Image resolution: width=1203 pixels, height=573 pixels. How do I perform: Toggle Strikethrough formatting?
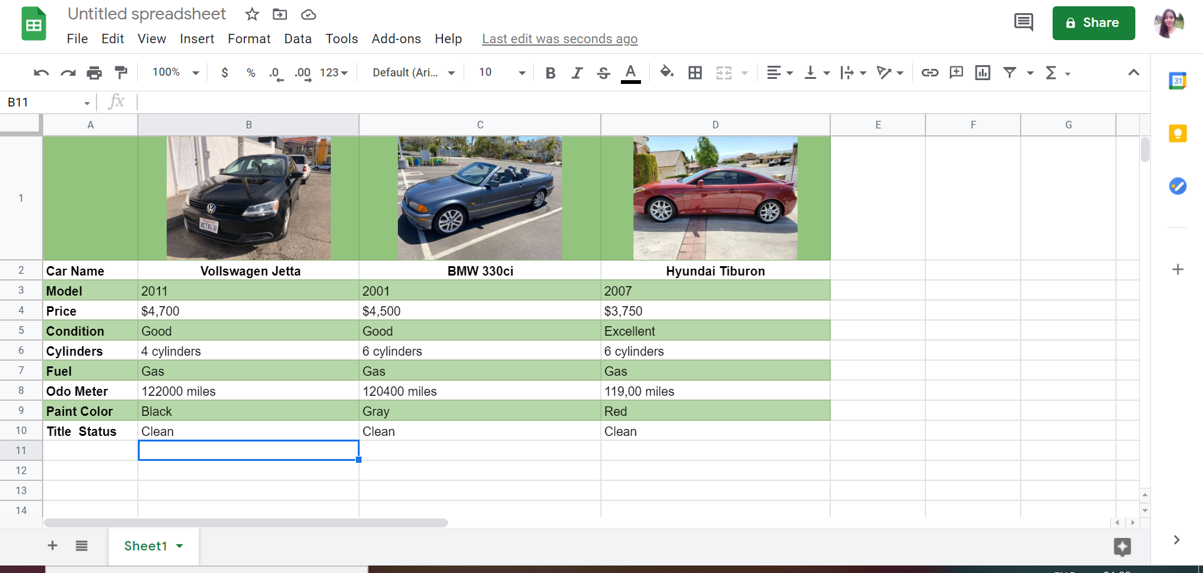pos(603,73)
